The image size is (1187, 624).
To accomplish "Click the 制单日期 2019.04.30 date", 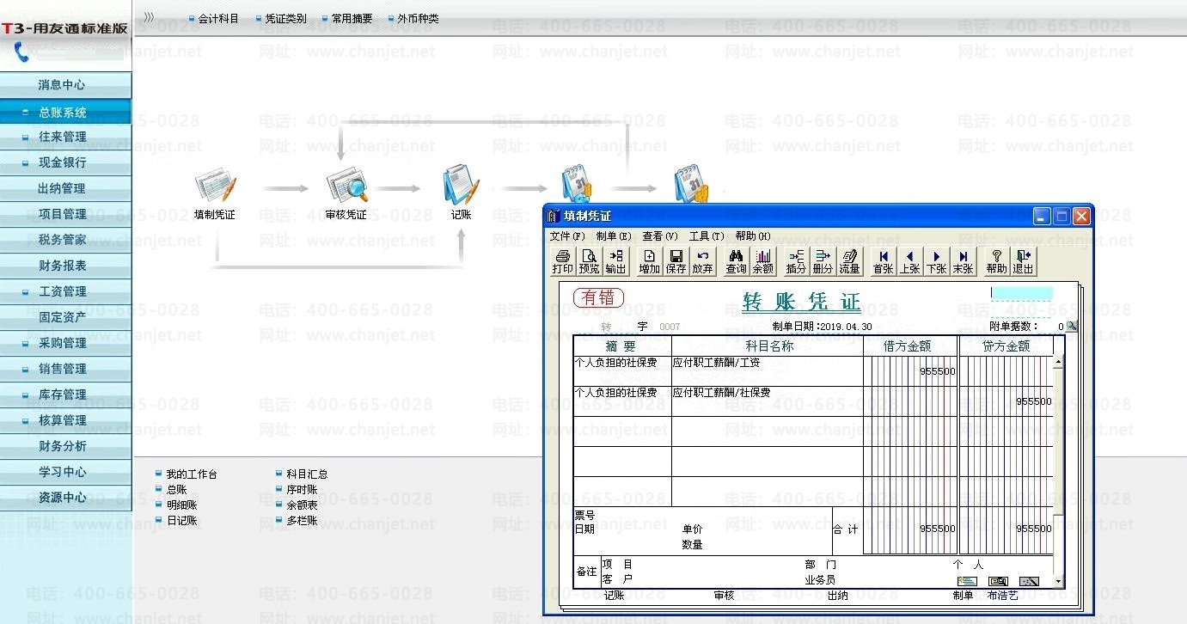I will point(822,327).
